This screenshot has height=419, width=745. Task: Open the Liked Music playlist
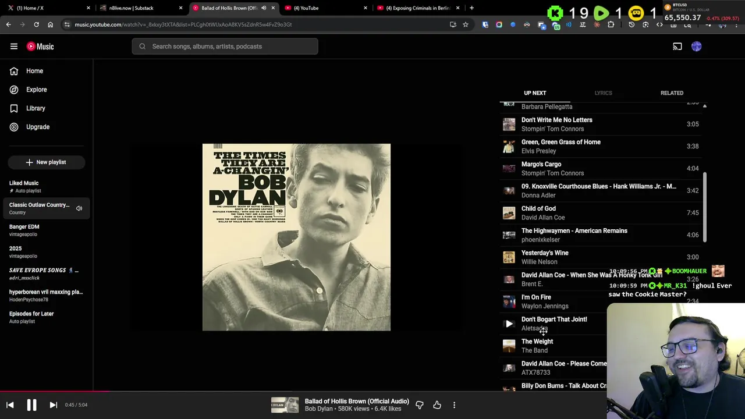coord(47,186)
